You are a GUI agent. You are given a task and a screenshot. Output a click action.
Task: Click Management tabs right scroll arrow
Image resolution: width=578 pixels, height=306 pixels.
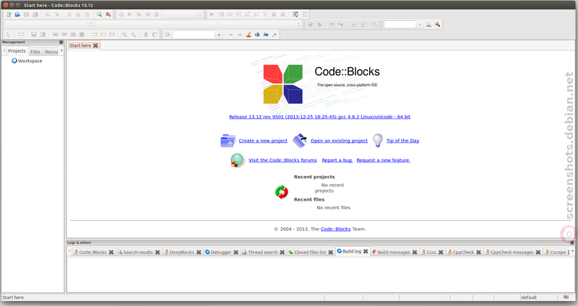point(61,51)
